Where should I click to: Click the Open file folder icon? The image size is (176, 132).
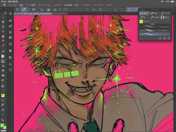pyautogui.click(x=48, y=10)
